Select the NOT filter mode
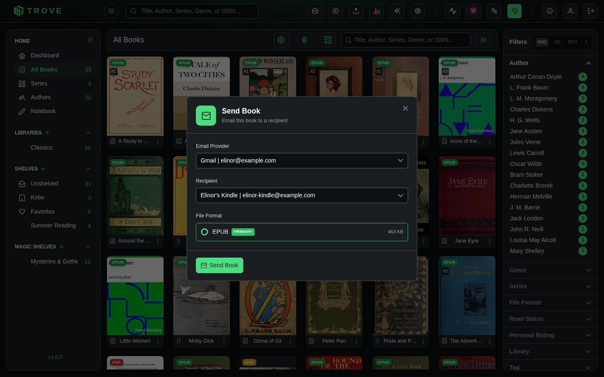Image resolution: width=604 pixels, height=377 pixels. click(573, 42)
